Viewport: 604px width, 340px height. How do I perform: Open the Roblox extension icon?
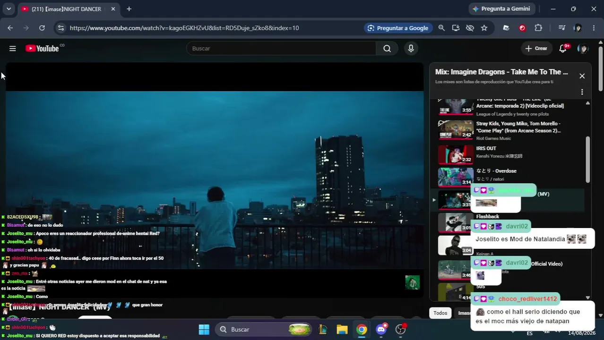(506, 28)
